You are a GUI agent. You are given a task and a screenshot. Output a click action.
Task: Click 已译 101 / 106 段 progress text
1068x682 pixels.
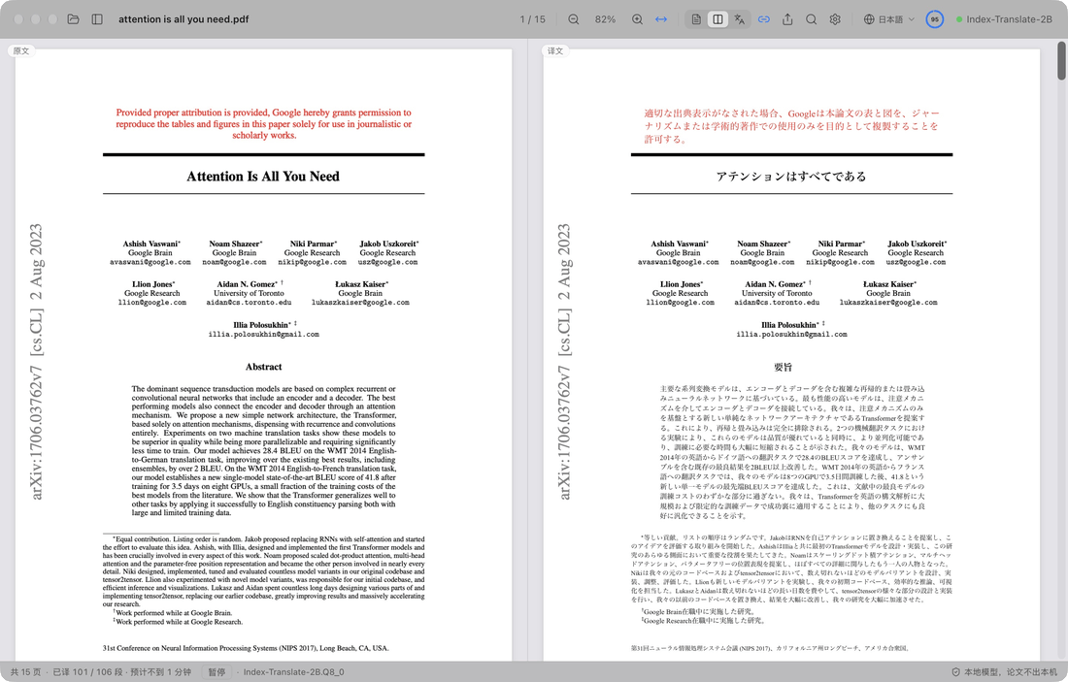coord(87,671)
